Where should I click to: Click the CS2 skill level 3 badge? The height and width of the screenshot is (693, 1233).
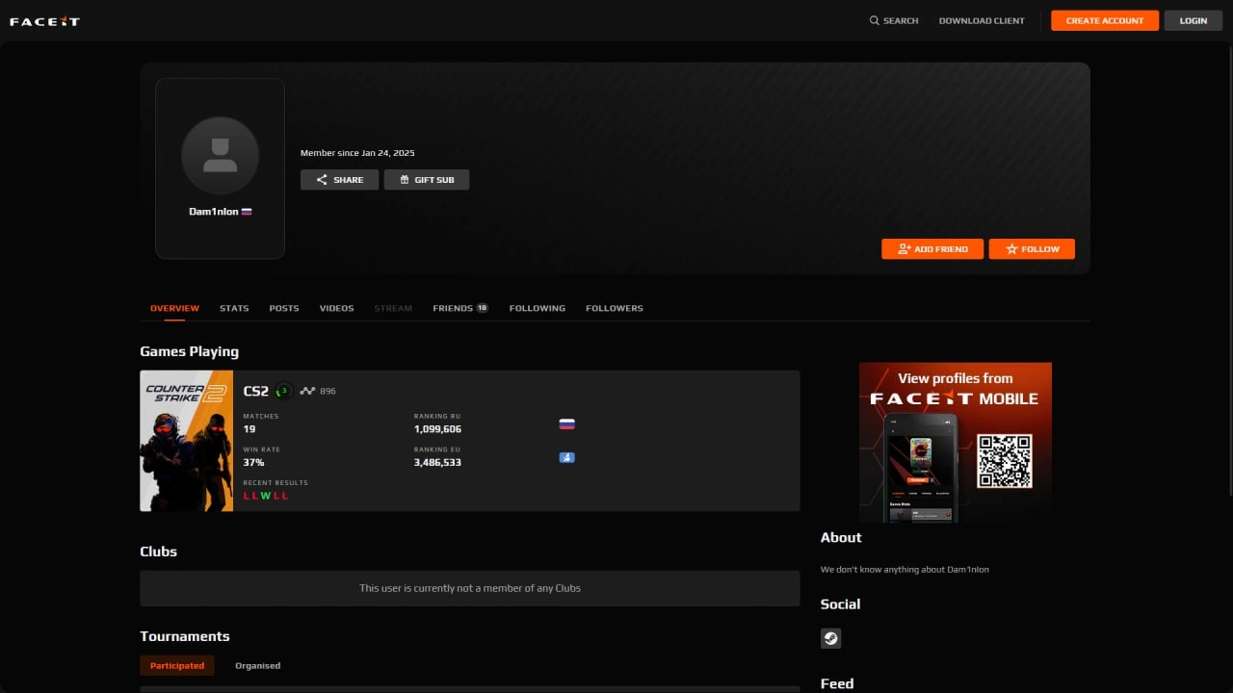point(283,391)
